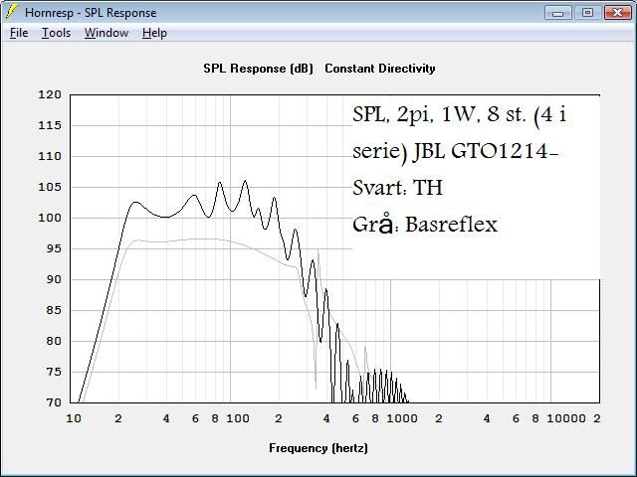Click the 105 dB y-axis value
This screenshot has width=637, height=477.
tap(50, 187)
